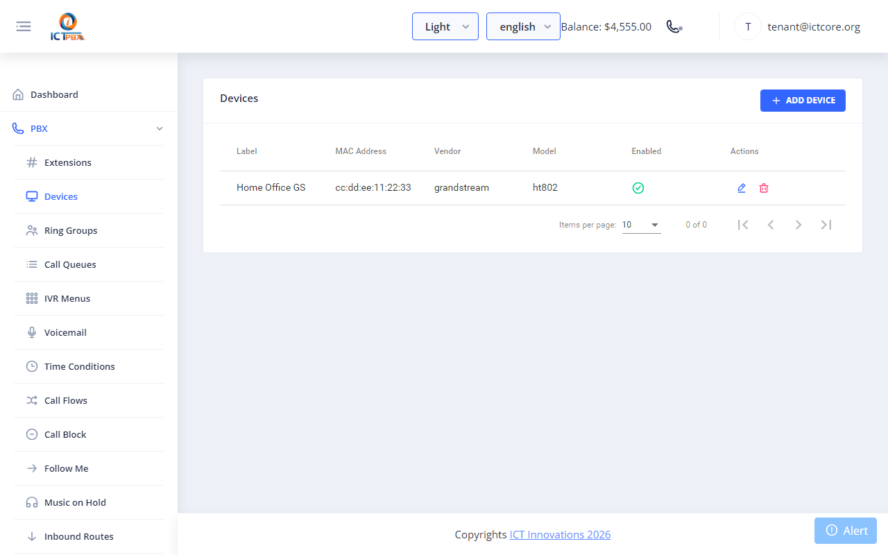Click the Ring Groups people icon
The width and height of the screenshot is (888, 555).
32,230
